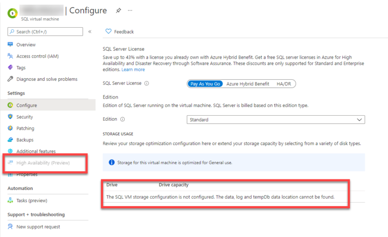Select Pay As You Go license
Screen dimensions: 388x237
click(205, 84)
